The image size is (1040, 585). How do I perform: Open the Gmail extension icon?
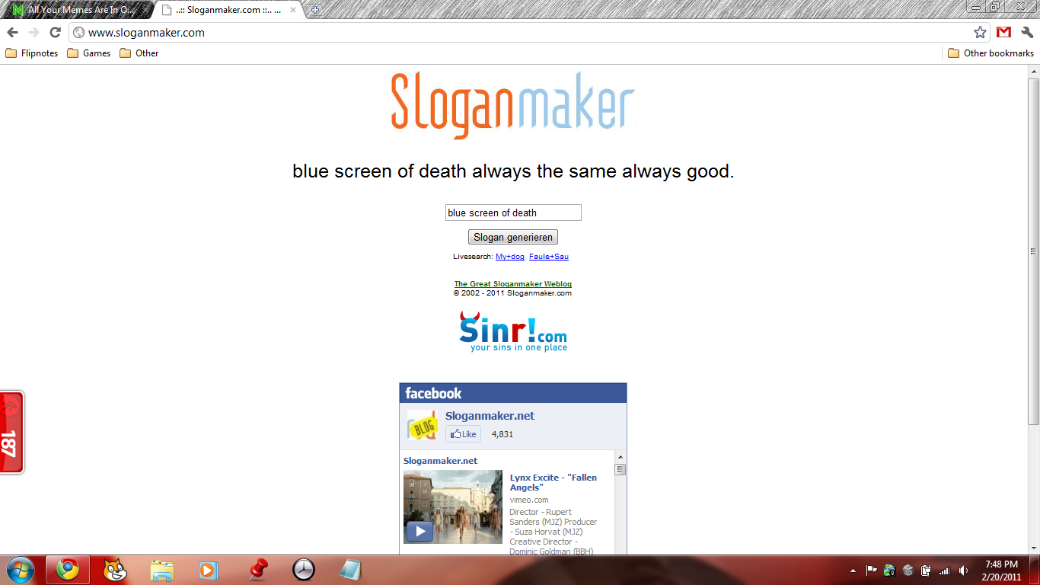click(x=1003, y=32)
